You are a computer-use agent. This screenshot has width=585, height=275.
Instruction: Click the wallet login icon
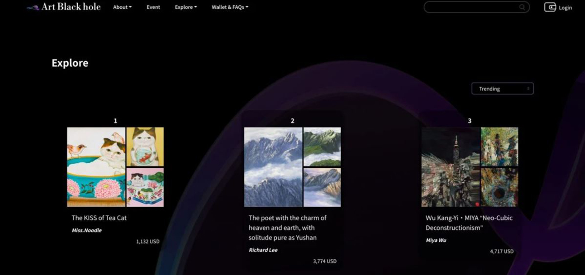click(x=550, y=7)
